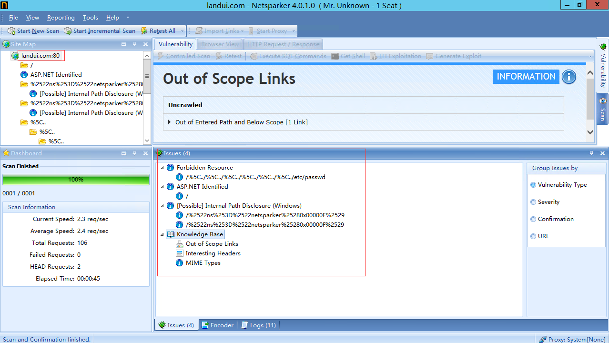The width and height of the screenshot is (609, 343).
Task: Click the Start New Scan toolbar icon
Action: [x=11, y=31]
